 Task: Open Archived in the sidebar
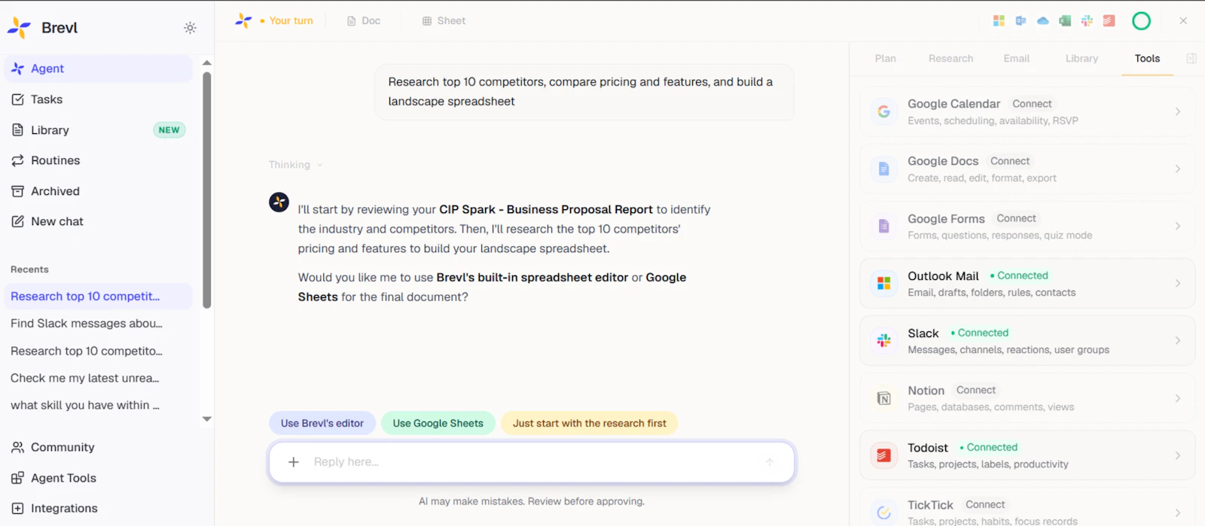[x=99, y=191]
